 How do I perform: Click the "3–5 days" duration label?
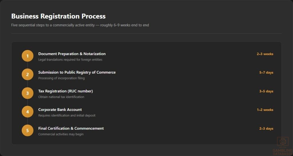point(266,91)
